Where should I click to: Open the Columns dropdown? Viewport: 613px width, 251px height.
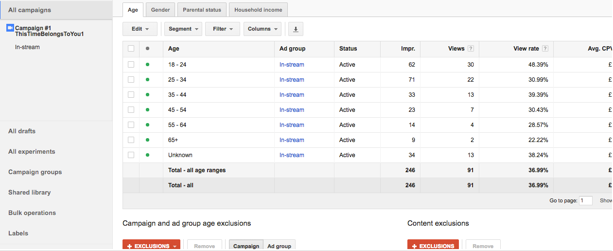pyautogui.click(x=262, y=29)
